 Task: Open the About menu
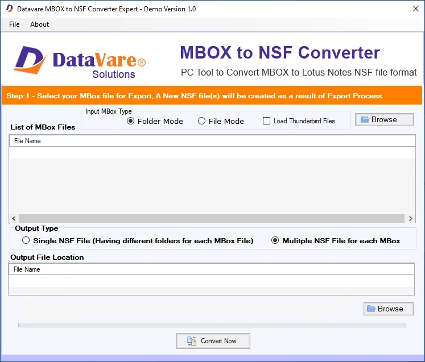click(x=39, y=24)
